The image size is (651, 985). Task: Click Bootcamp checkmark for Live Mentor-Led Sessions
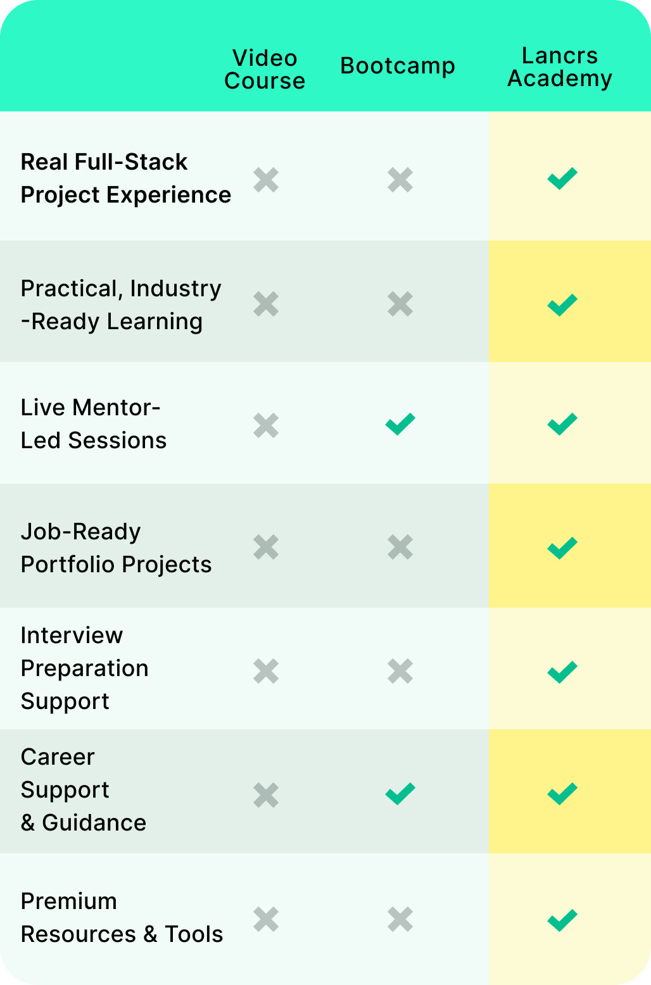pos(400,423)
